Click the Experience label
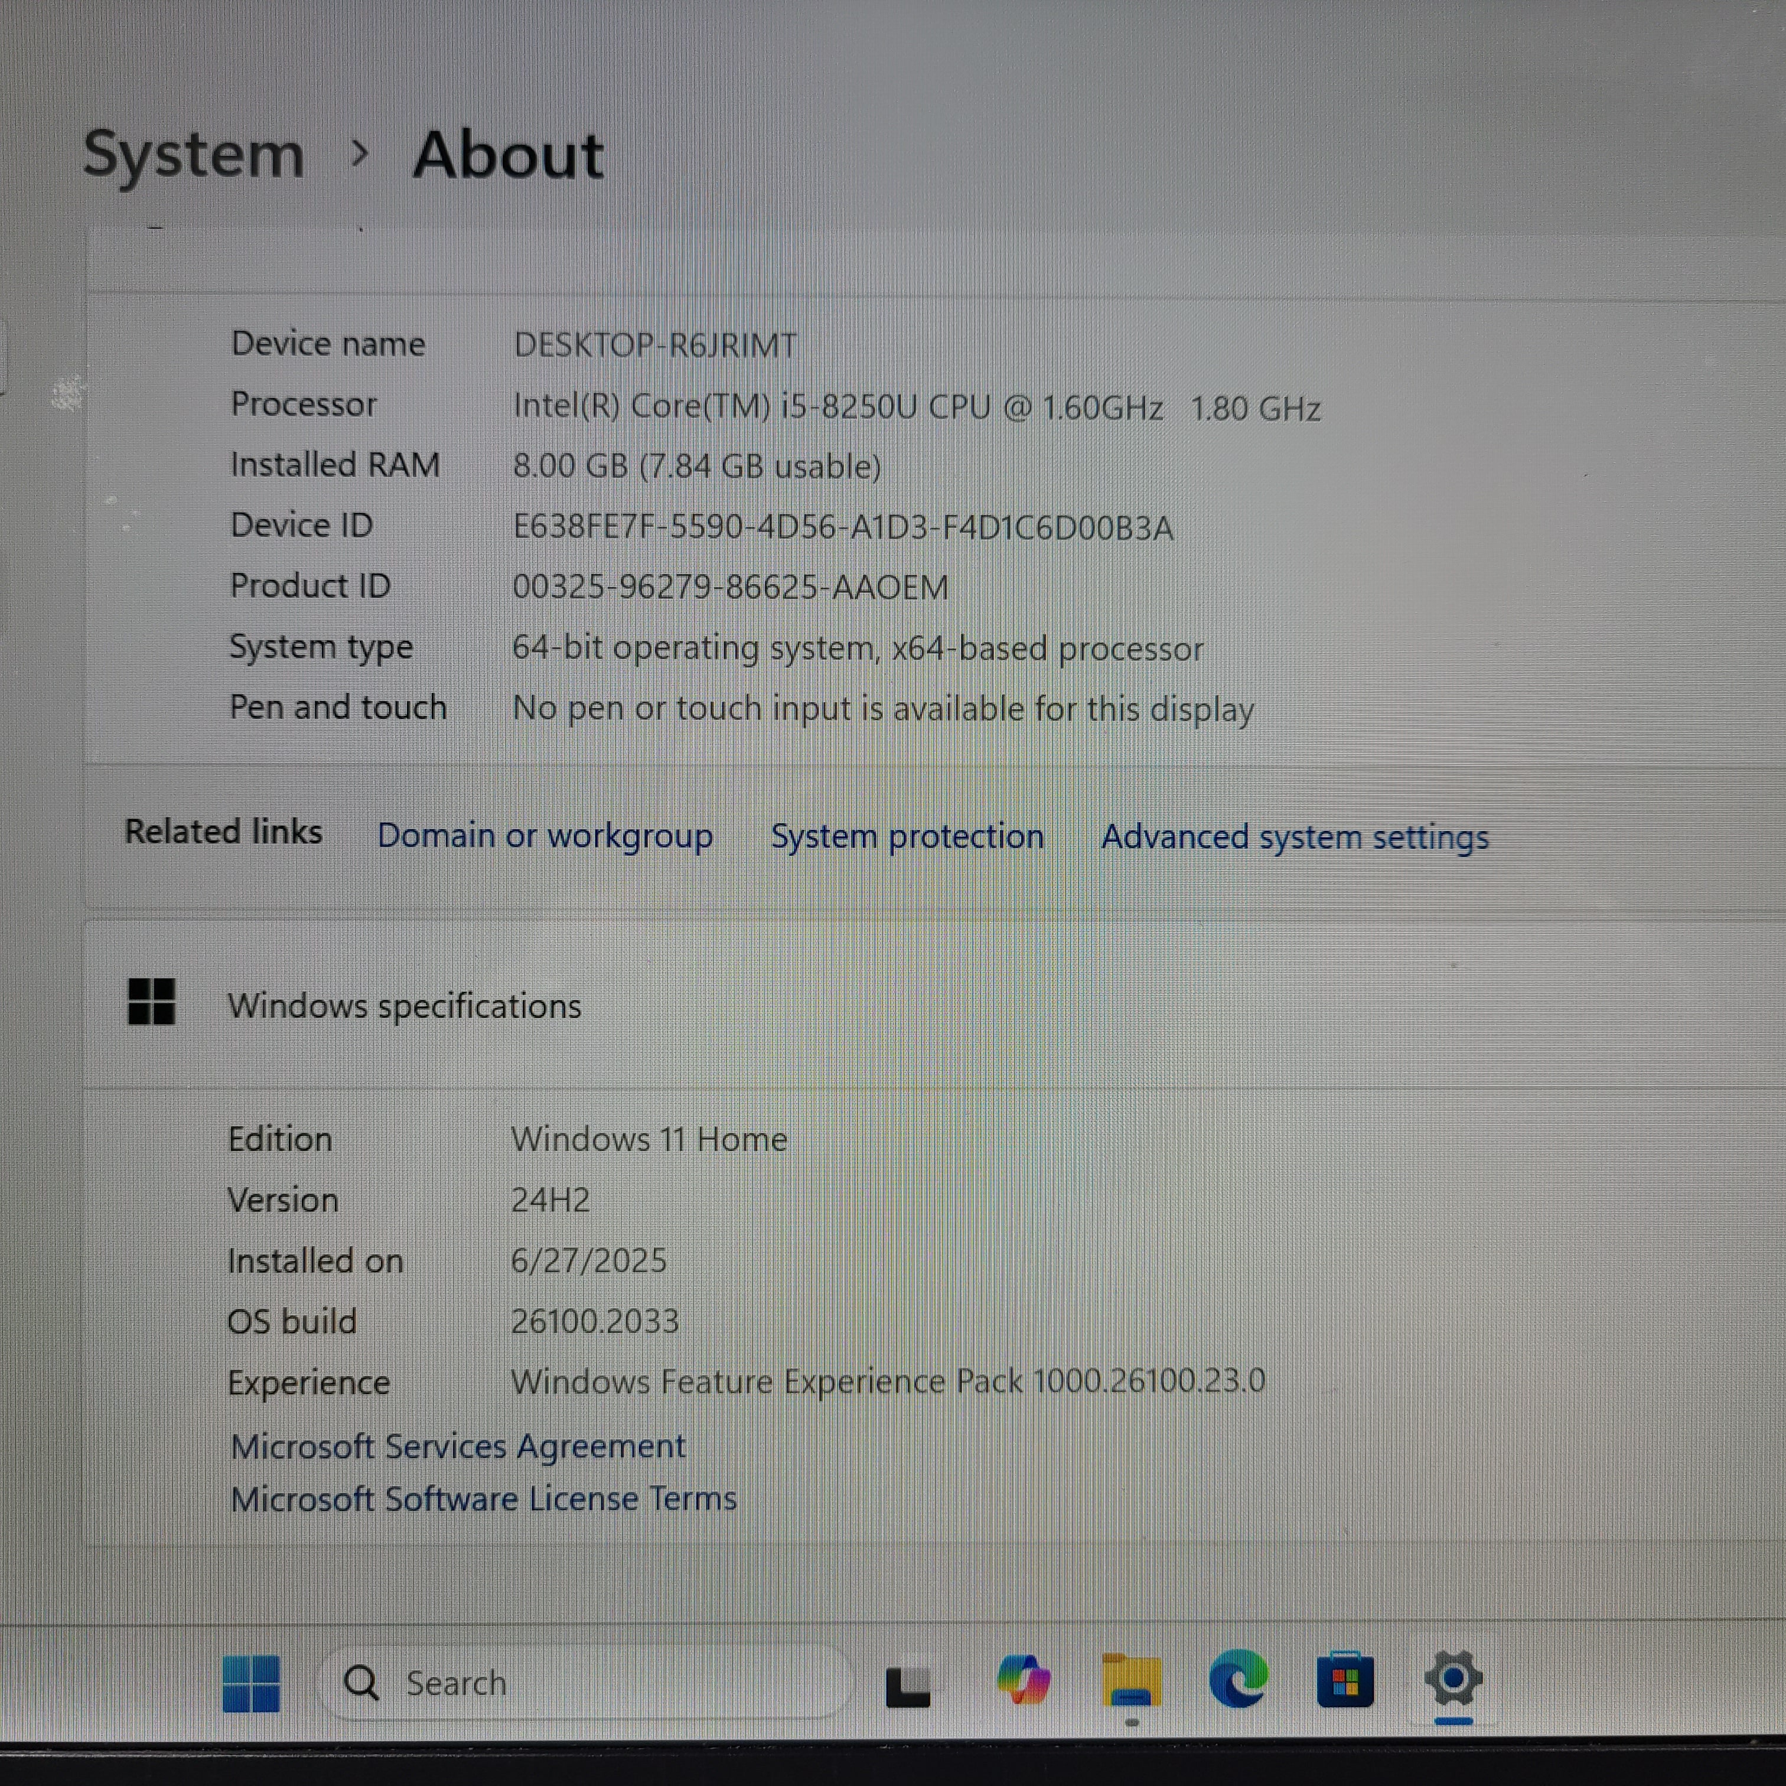The width and height of the screenshot is (1786, 1786). pyautogui.click(x=309, y=1383)
